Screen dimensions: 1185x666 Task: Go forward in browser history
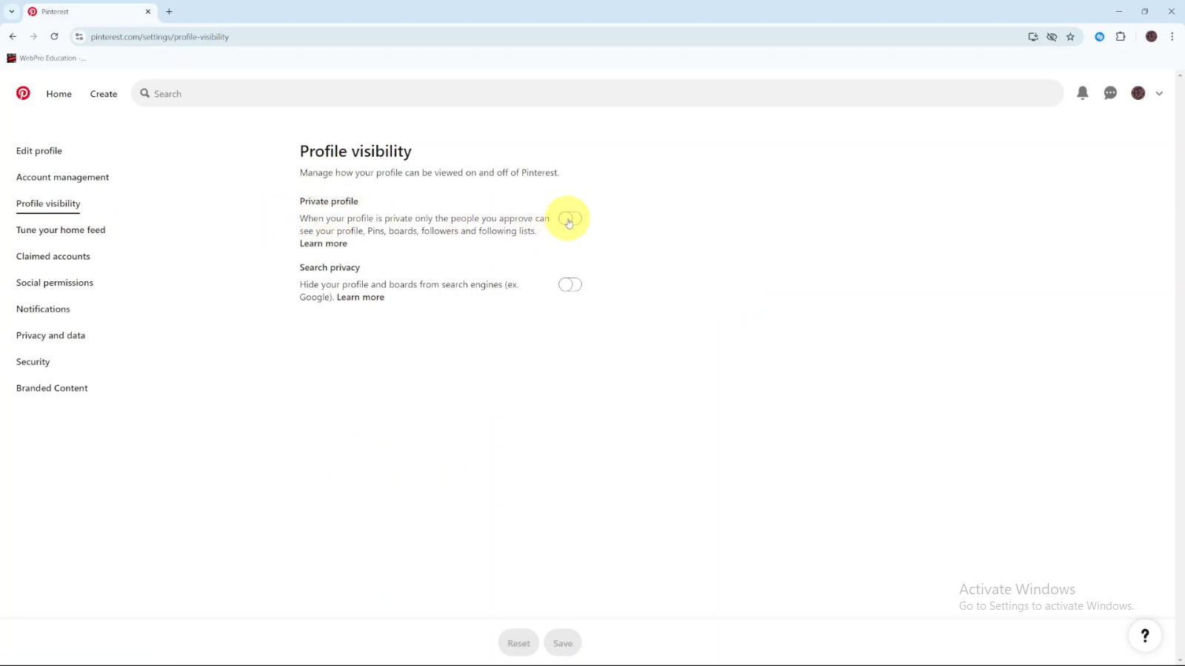(33, 36)
